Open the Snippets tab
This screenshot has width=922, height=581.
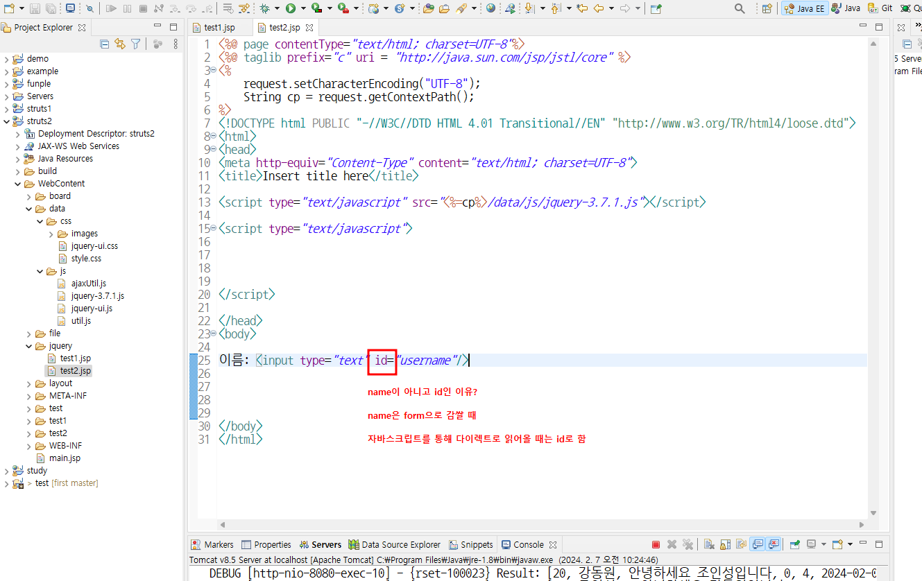tap(471, 545)
